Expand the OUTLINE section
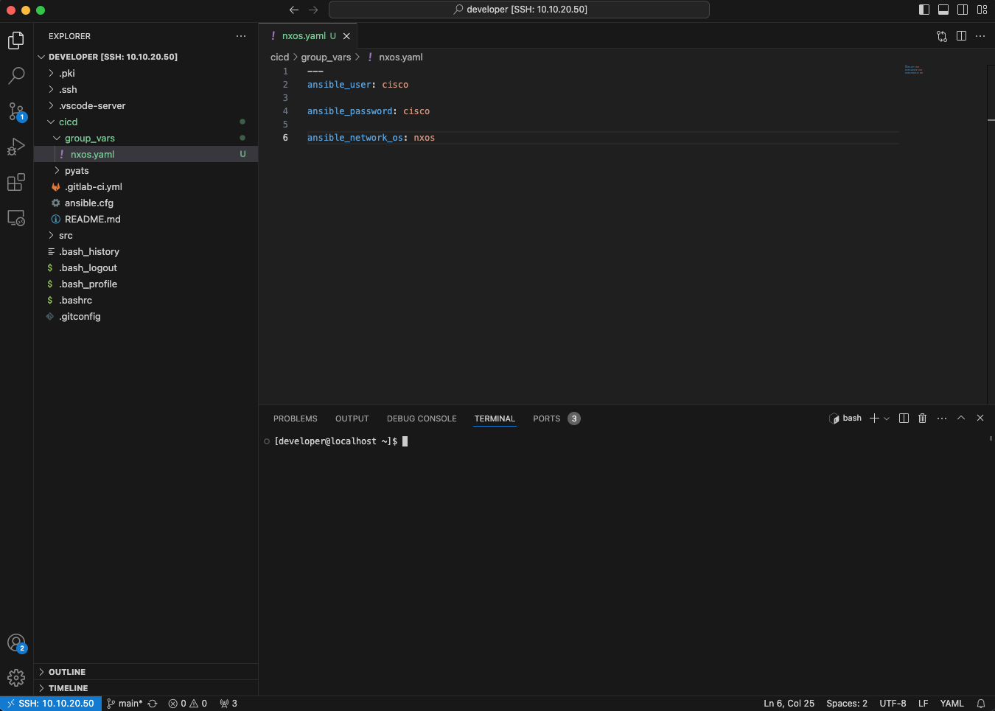Image resolution: width=995 pixels, height=711 pixels. click(67, 672)
